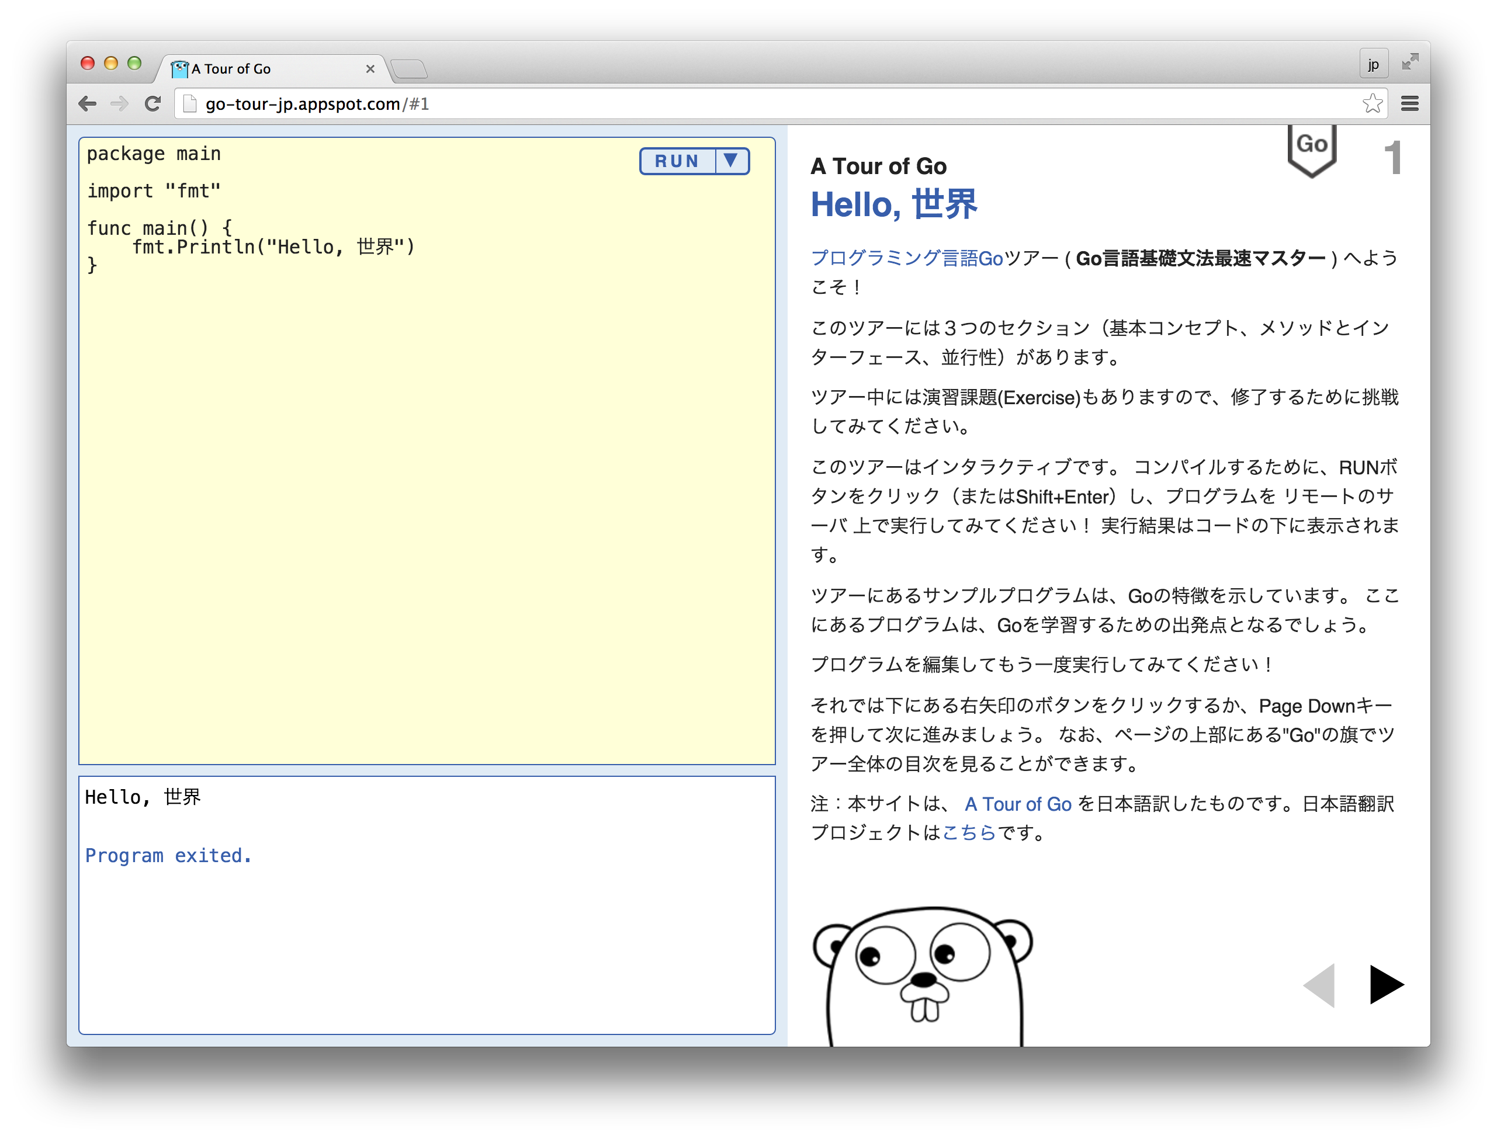The height and width of the screenshot is (1139, 1497).
Task: Bookmark the page with the star icon
Action: click(x=1371, y=104)
